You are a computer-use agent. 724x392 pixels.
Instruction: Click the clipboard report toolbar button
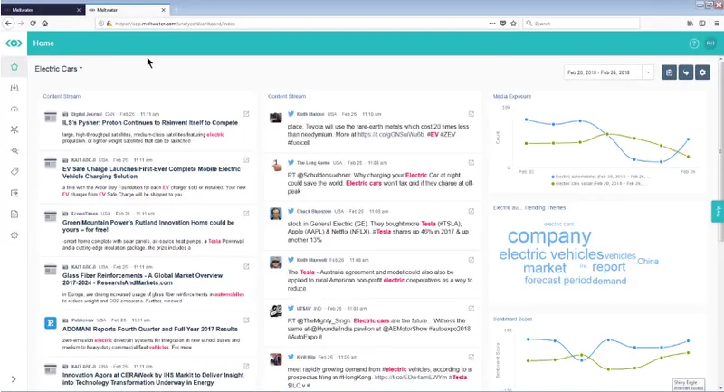[669, 72]
